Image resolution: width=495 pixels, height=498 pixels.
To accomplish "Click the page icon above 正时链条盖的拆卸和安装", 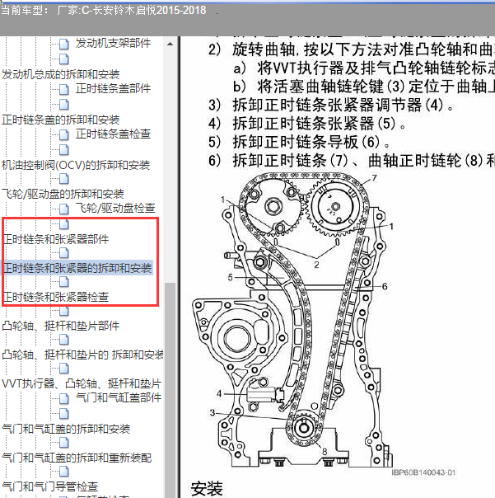I will (x=63, y=104).
